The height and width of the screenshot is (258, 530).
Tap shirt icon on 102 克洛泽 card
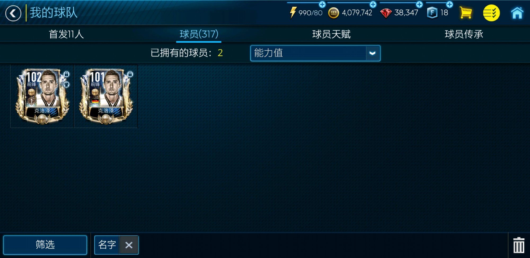pos(67,85)
